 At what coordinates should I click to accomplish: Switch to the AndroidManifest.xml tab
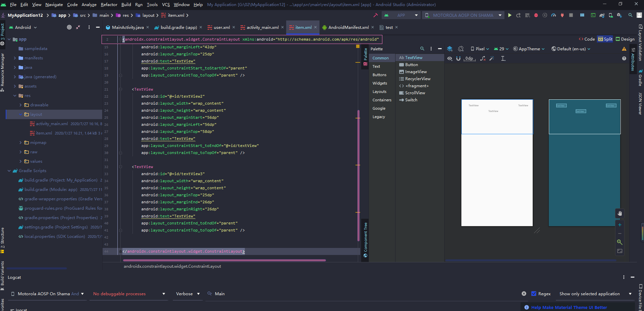[348, 27]
